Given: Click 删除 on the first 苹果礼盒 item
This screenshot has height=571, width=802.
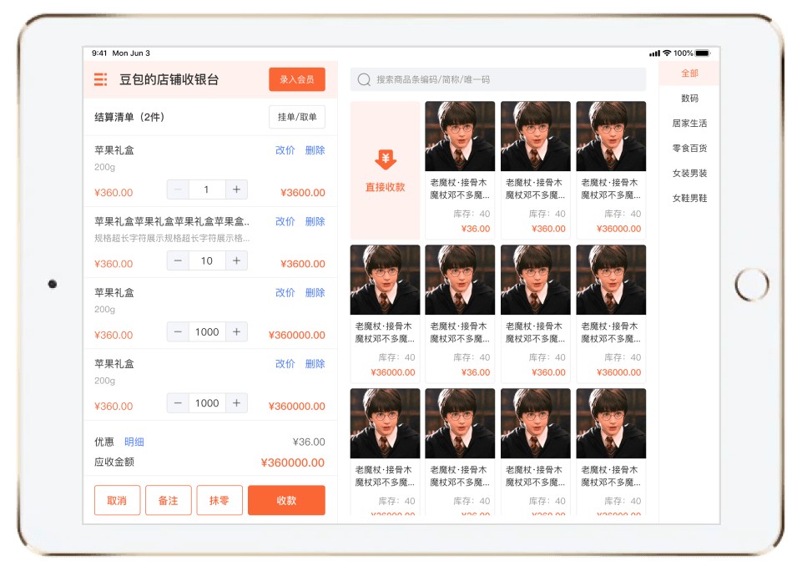Looking at the screenshot, I should [315, 150].
